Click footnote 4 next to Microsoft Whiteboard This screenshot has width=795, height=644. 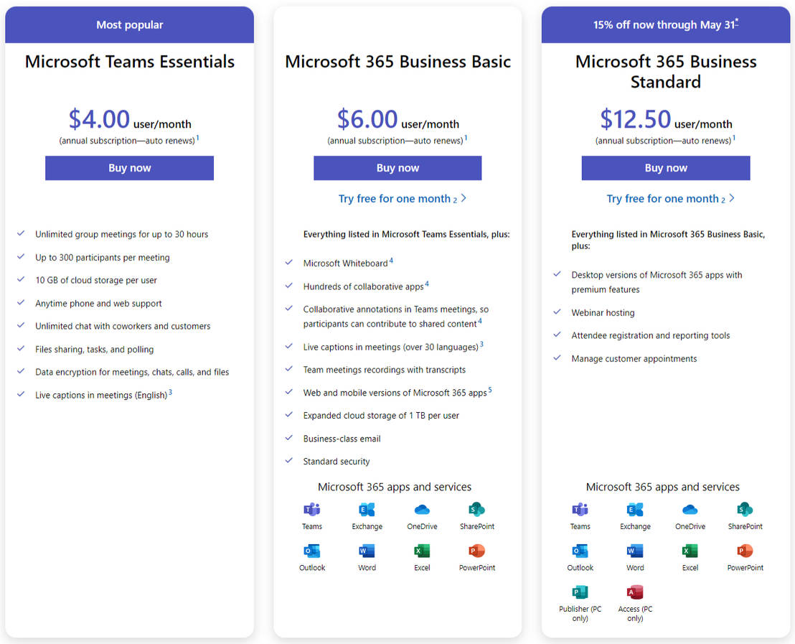point(391,258)
